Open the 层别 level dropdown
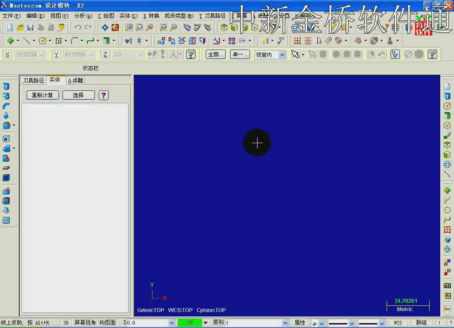Image resolution: width=454 pixels, height=328 pixels. tap(285, 323)
